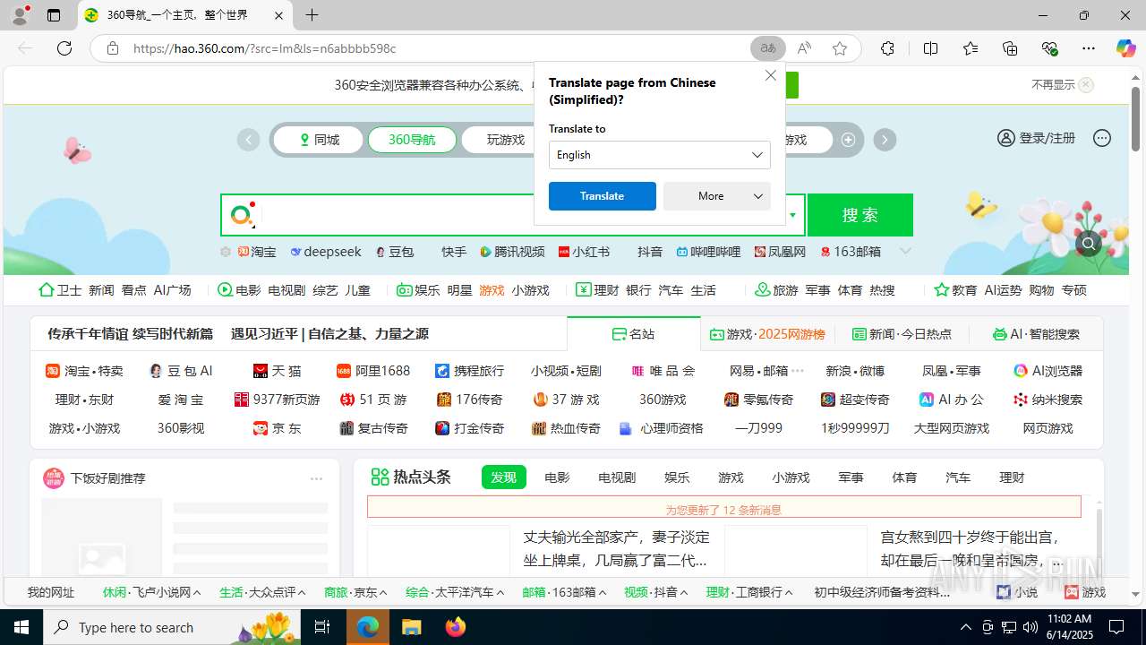Click the blue Translate button
Image resolution: width=1146 pixels, height=645 pixels.
point(603,196)
